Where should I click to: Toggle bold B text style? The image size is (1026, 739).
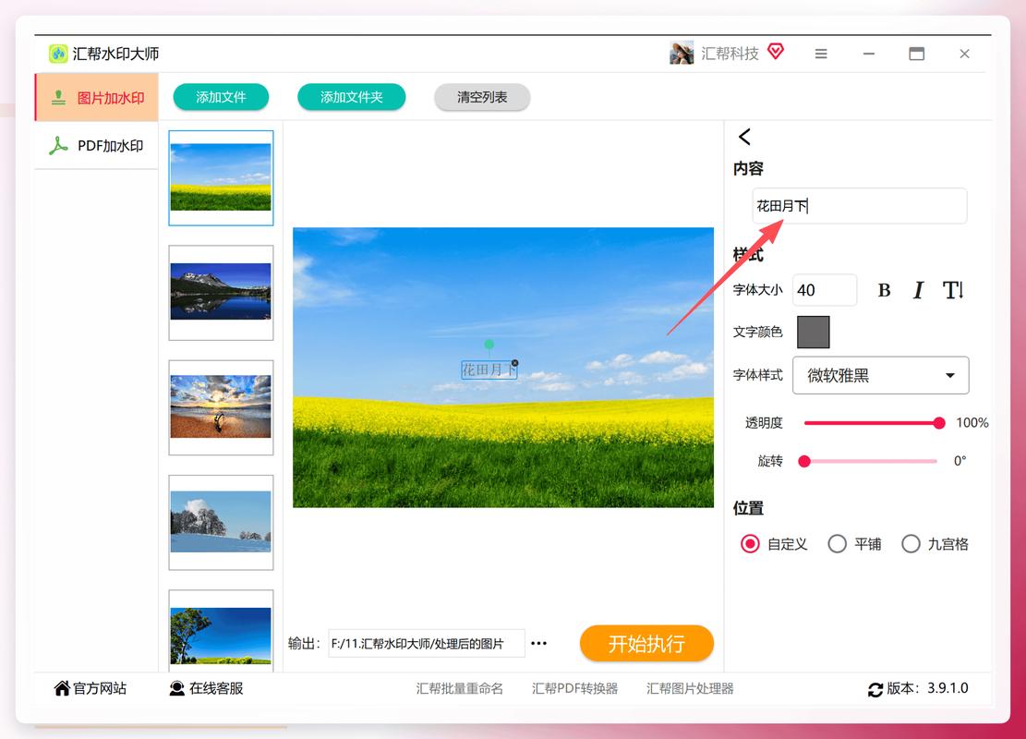(x=884, y=290)
